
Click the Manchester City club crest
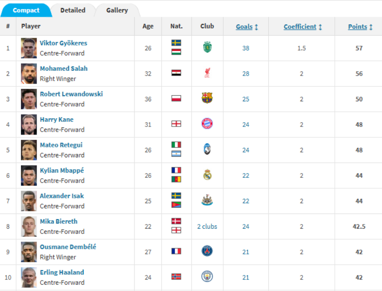coord(207,277)
